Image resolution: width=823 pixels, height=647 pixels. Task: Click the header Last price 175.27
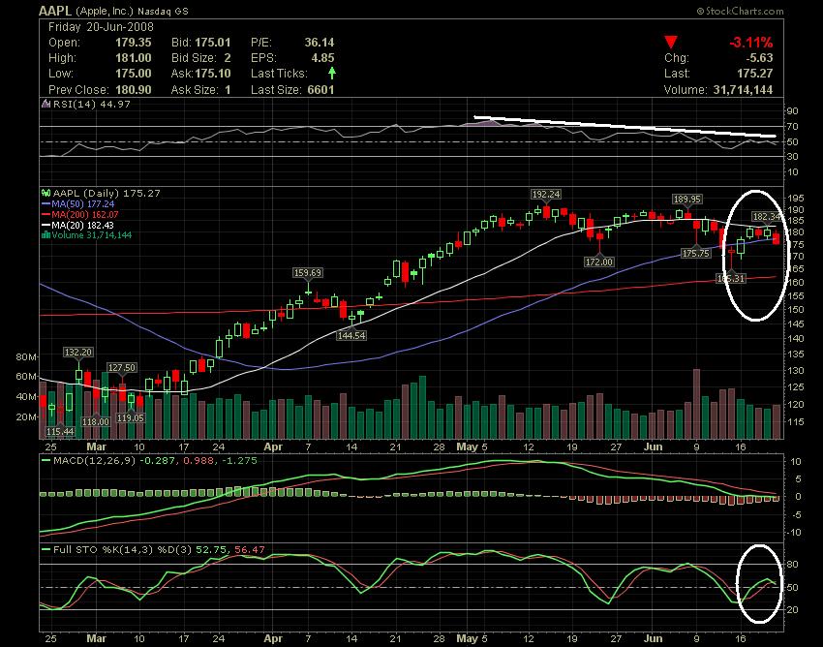pos(755,74)
